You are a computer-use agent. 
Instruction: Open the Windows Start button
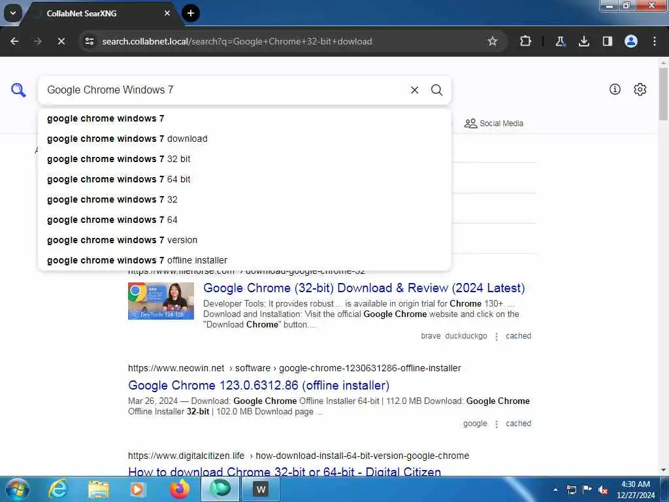coord(17,489)
